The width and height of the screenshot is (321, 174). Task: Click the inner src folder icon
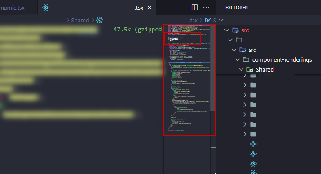[242, 50]
